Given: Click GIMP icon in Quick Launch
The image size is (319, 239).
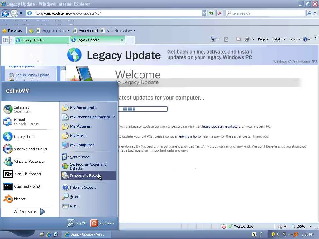Looking at the screenshot, I should (x=41, y=234).
